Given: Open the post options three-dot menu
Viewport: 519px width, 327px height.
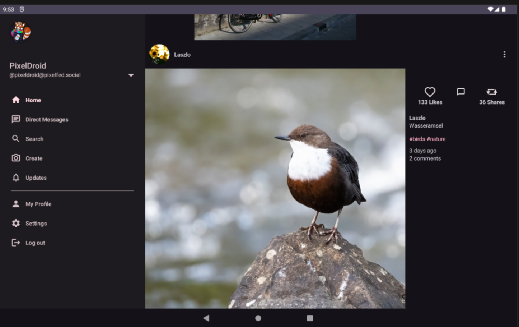Looking at the screenshot, I should (x=504, y=54).
